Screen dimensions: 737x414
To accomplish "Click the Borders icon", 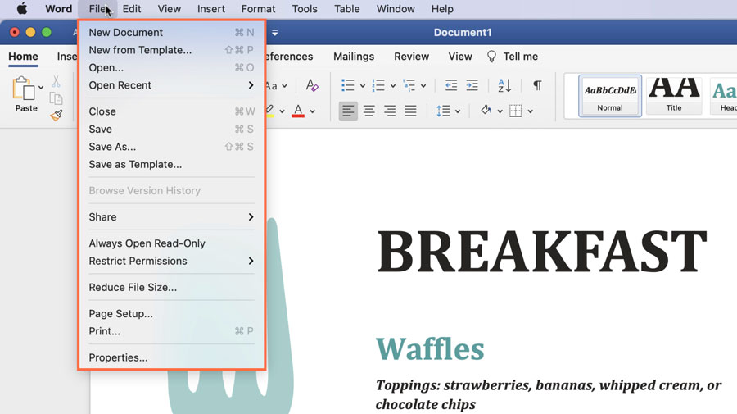I will 516,111.
